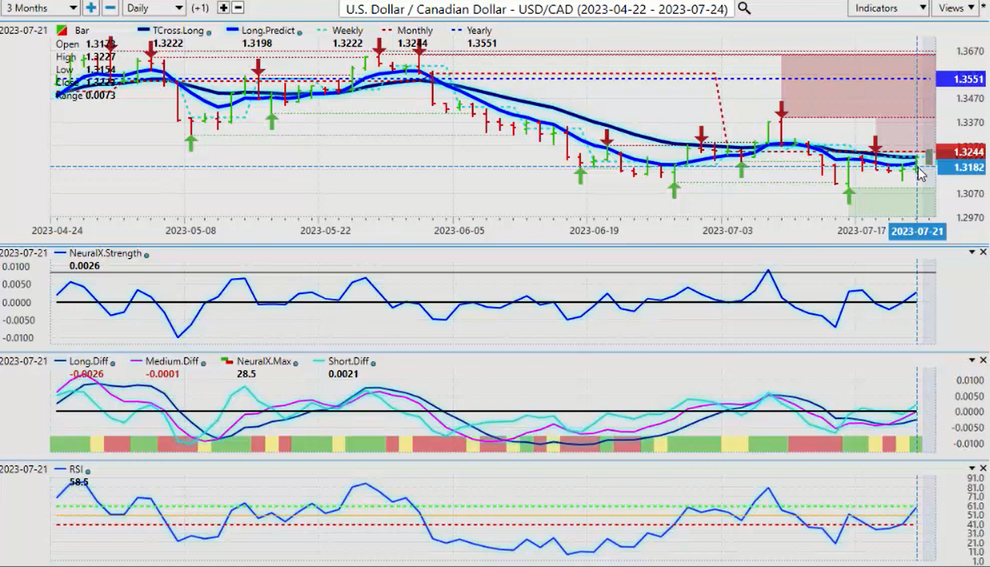Click the NeuralX.Max red-green legend icon

[227, 362]
